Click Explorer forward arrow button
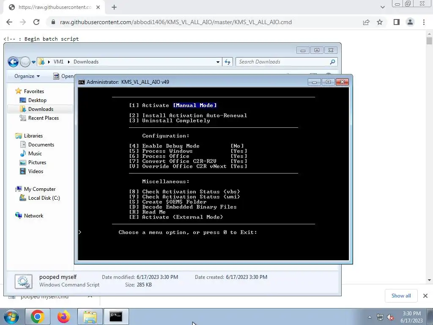 (x=25, y=62)
